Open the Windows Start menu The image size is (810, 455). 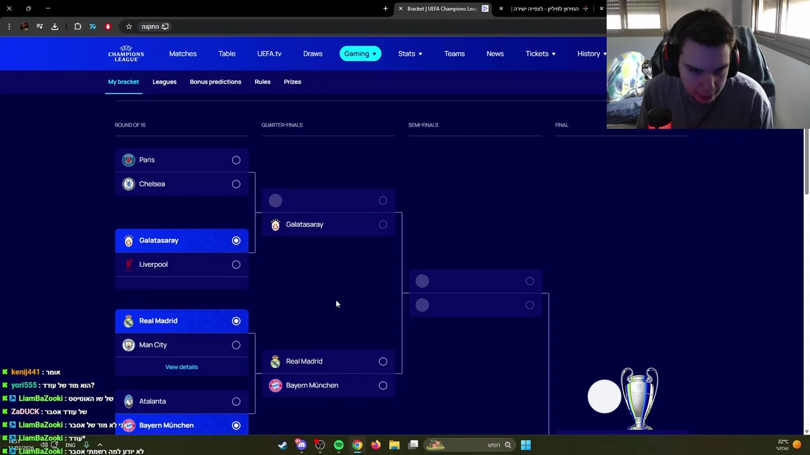click(526, 445)
